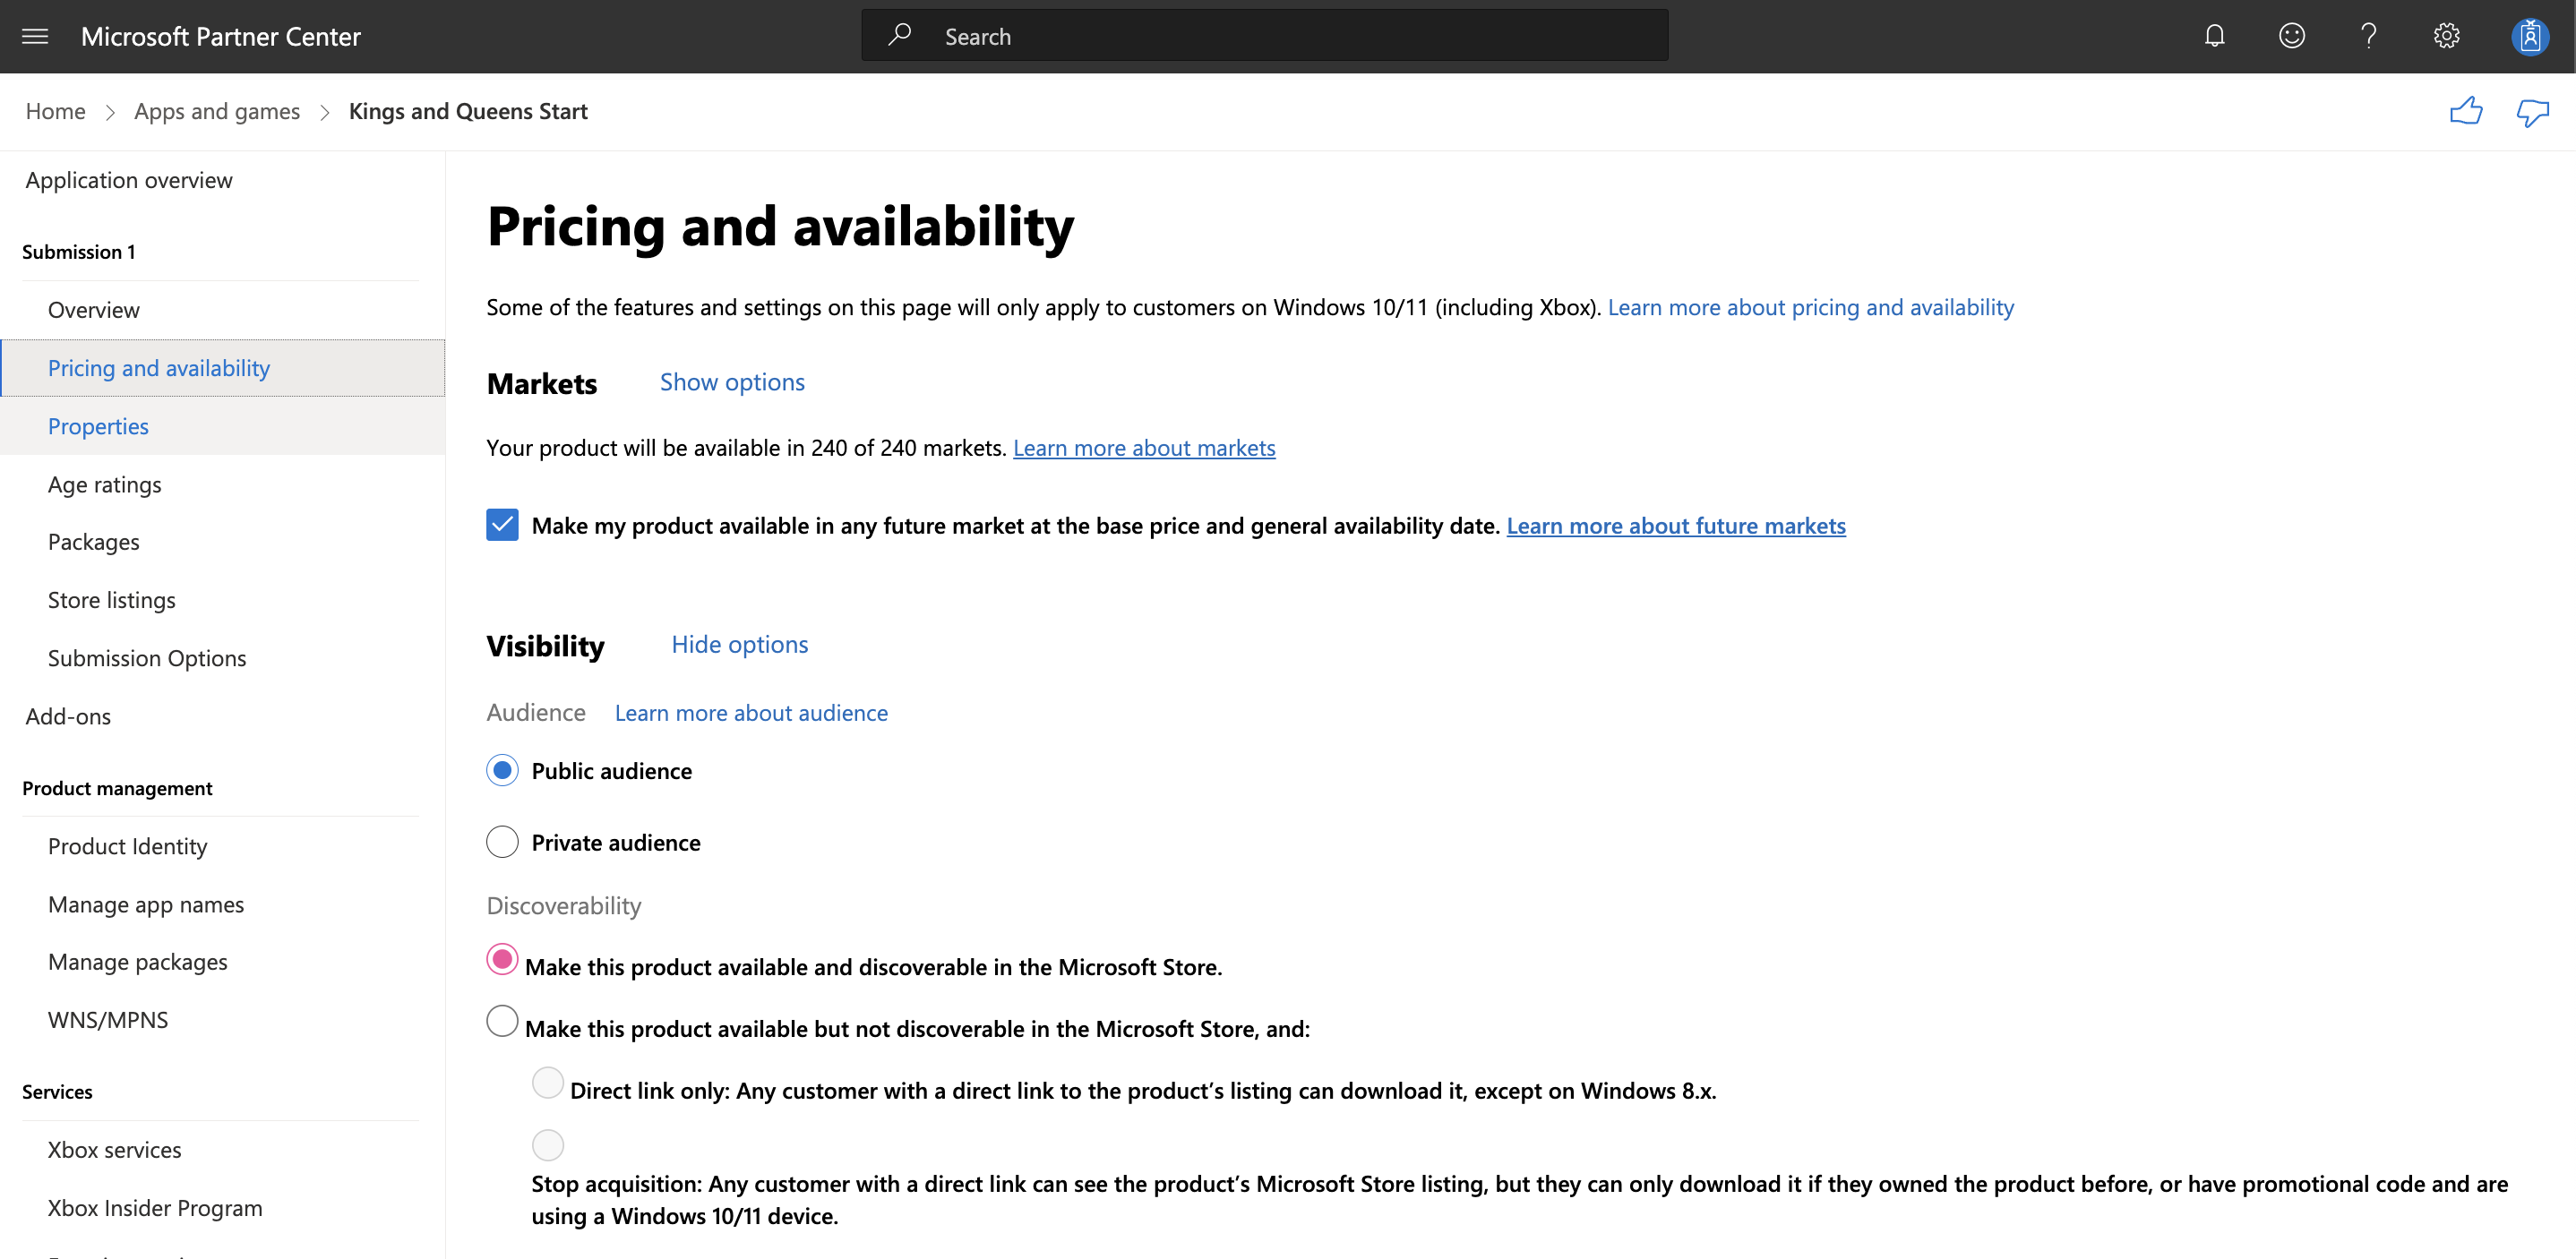This screenshot has width=2576, height=1259.
Task: Click the Product management section heading
Action: click(x=117, y=788)
